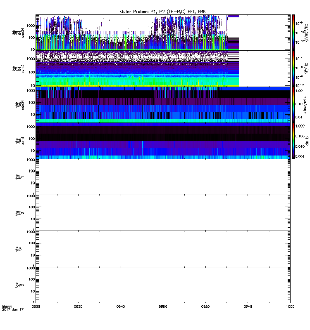Click the 1.000 color bar tick value

[x=300, y=126]
